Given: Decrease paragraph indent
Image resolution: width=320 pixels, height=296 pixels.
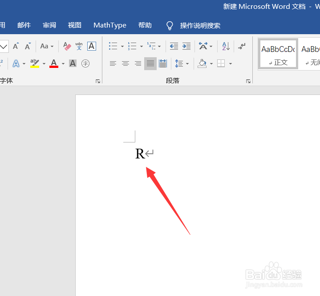Looking at the screenshot, I should (174, 46).
